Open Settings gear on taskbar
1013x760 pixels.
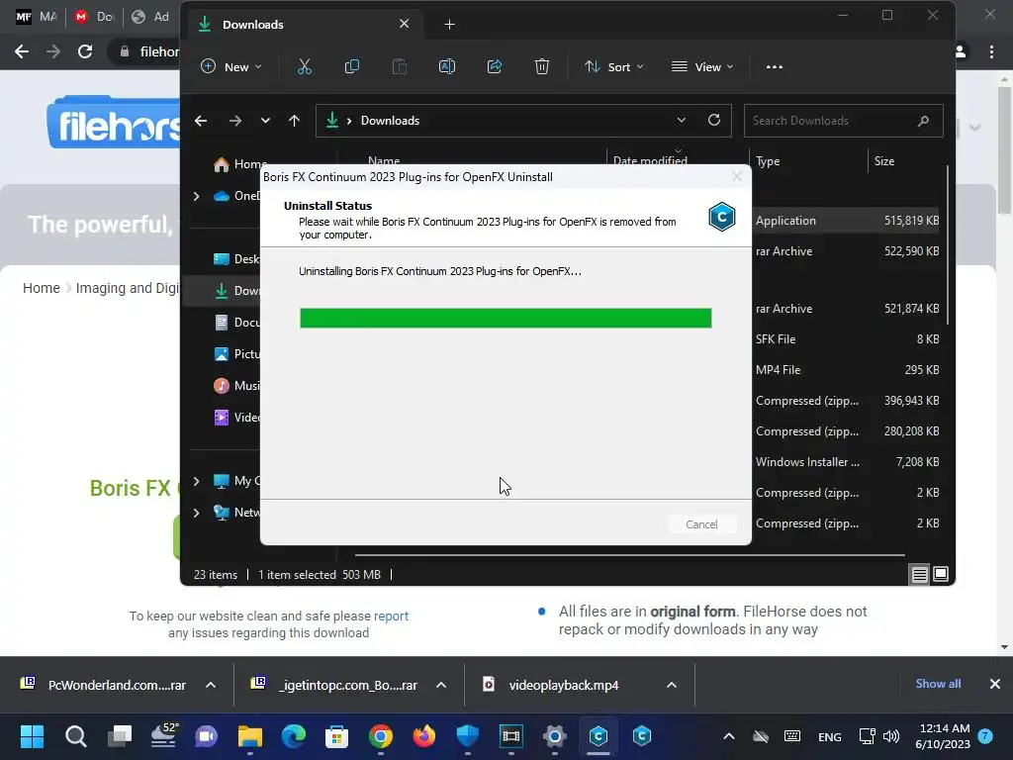click(554, 736)
